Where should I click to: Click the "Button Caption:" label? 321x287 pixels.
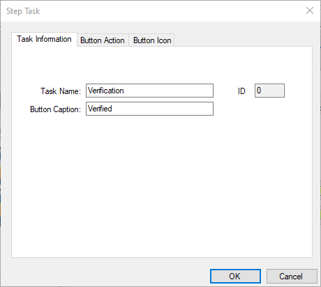tap(55, 109)
